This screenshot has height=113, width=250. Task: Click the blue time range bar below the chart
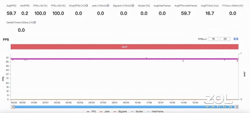click(x=125, y=107)
